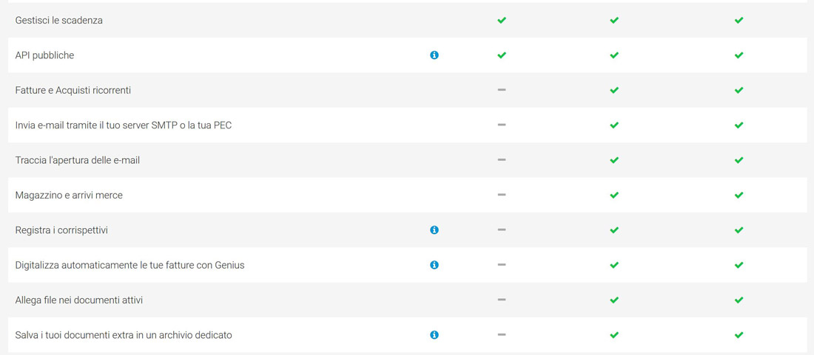Click first-plan checkmark in API pubbliche row
Viewport: 814px width, 355px height.
[x=502, y=55]
